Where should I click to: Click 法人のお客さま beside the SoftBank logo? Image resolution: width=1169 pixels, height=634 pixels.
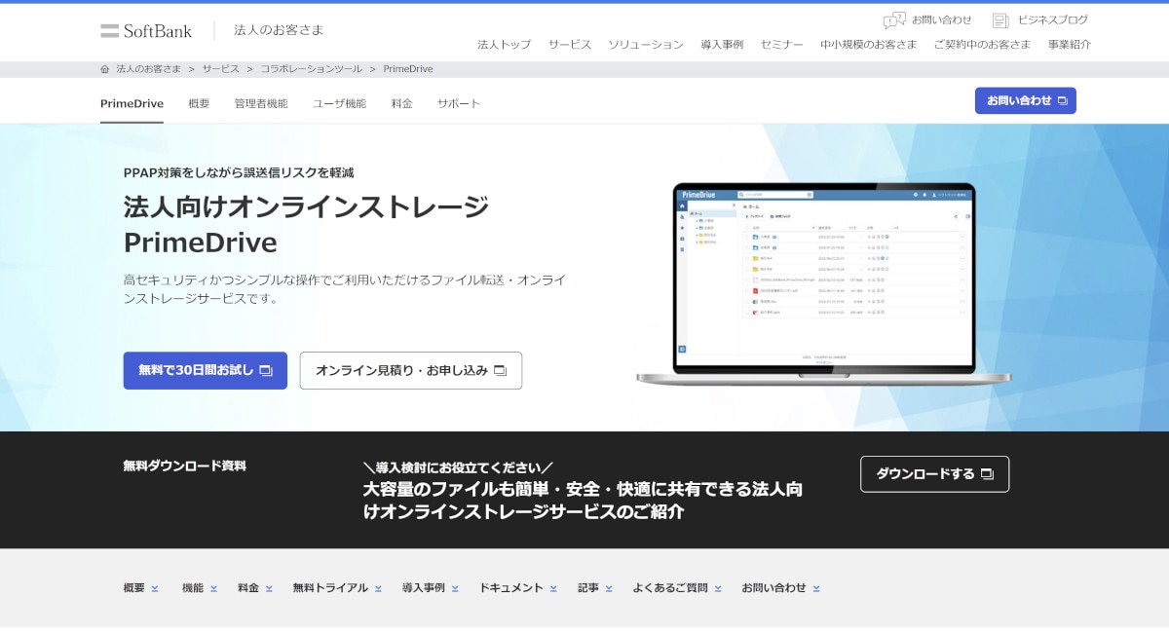(279, 30)
